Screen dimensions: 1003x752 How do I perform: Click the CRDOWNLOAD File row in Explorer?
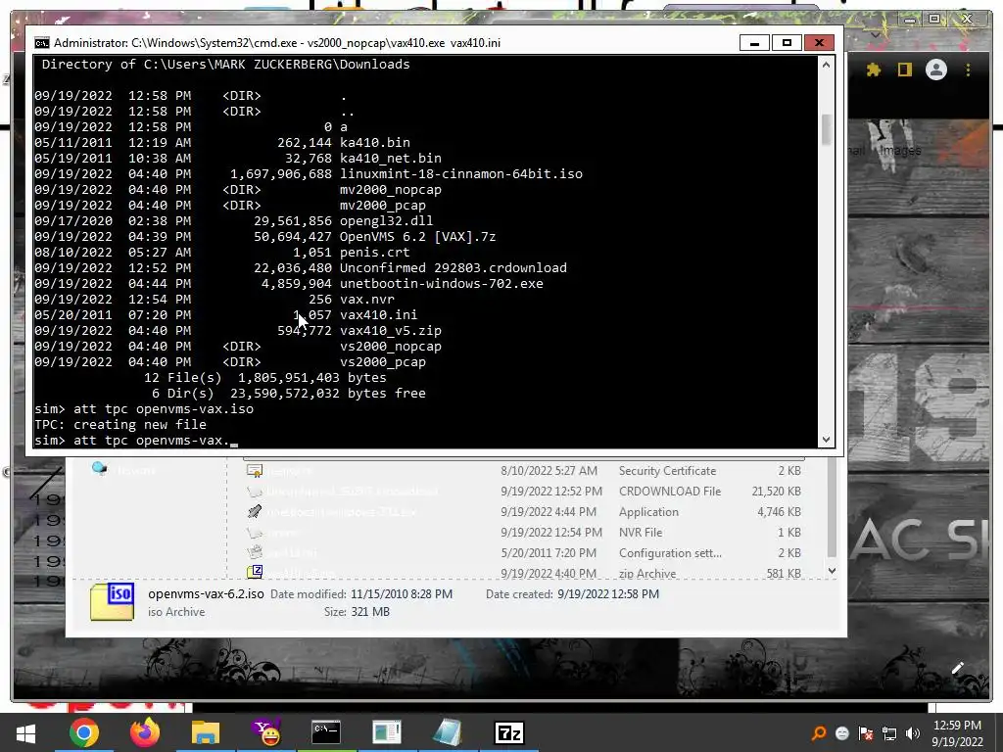pos(524,492)
